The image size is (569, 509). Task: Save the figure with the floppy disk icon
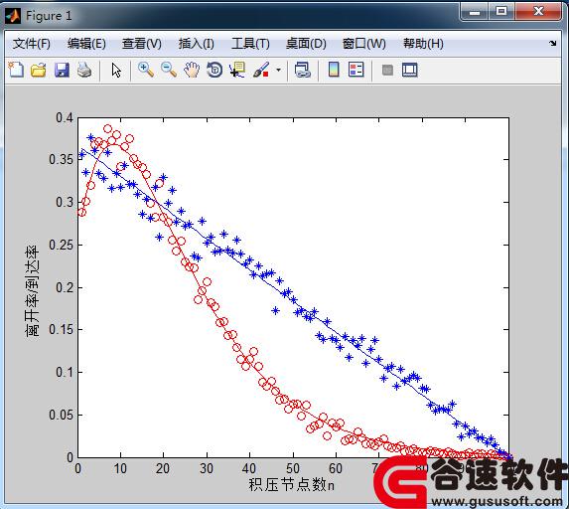pos(62,70)
